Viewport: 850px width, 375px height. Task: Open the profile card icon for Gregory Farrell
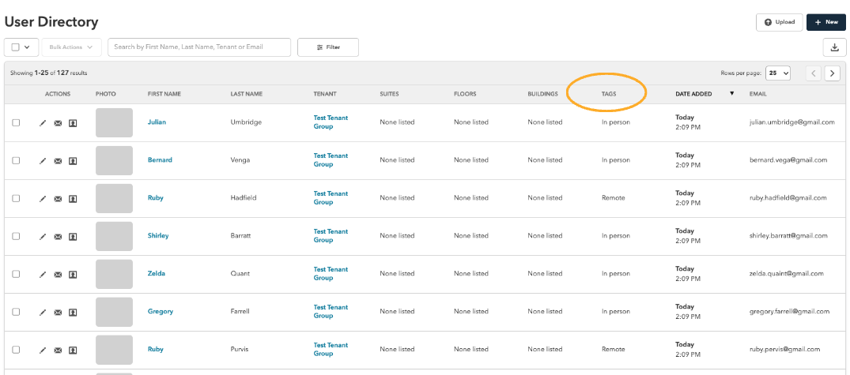tap(73, 312)
